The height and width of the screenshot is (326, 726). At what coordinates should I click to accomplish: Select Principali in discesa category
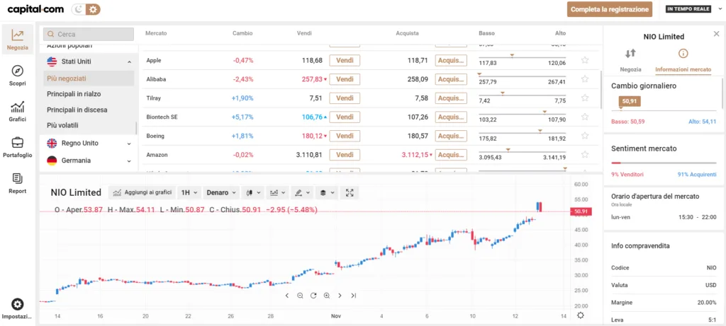coord(77,110)
